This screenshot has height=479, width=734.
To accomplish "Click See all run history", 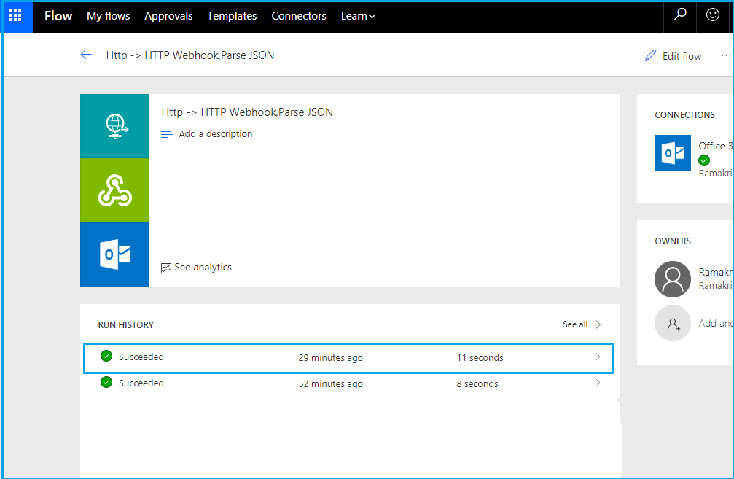I will pos(575,324).
